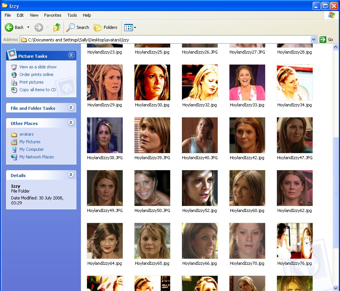The image size is (340, 291).
Task: Open the Edit menu
Action: click(x=20, y=15)
